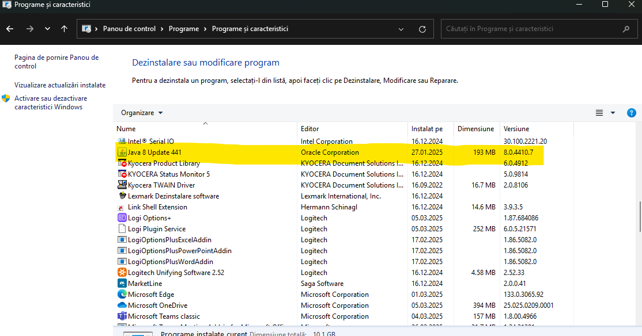Image resolution: width=642 pixels, height=336 pixels.
Task: Click the LogiOptionsPlusWordAddin icon
Action: click(x=122, y=262)
